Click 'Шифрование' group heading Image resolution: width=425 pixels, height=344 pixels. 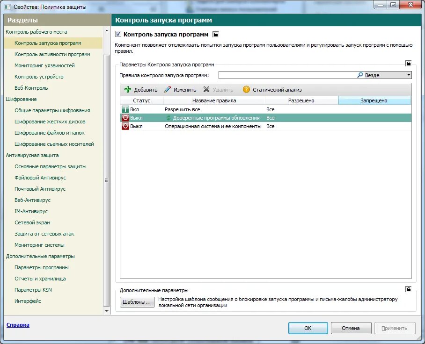[x=21, y=99]
